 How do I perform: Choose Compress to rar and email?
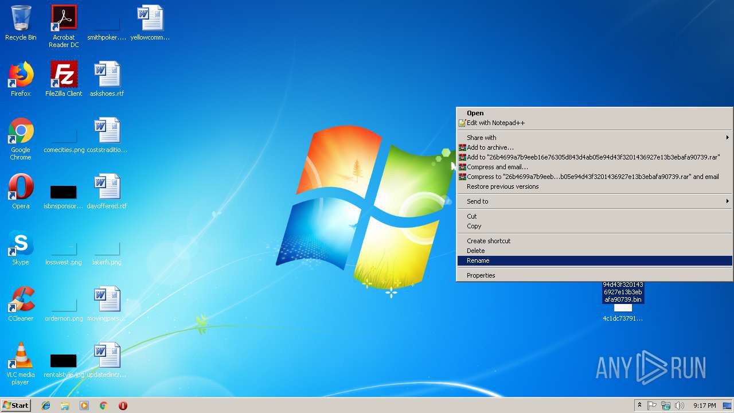pos(595,177)
